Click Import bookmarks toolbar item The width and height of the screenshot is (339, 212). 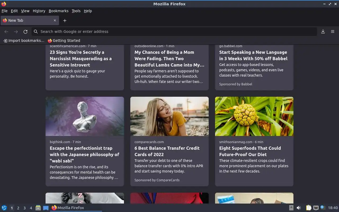(24, 41)
